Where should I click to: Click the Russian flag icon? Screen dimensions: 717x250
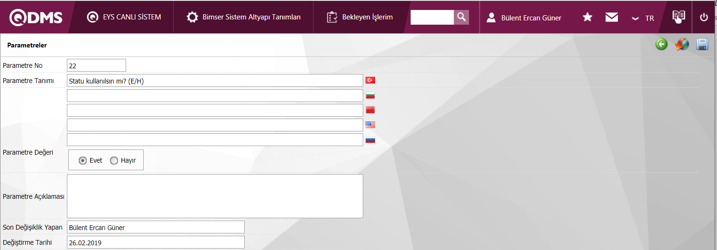click(x=370, y=139)
